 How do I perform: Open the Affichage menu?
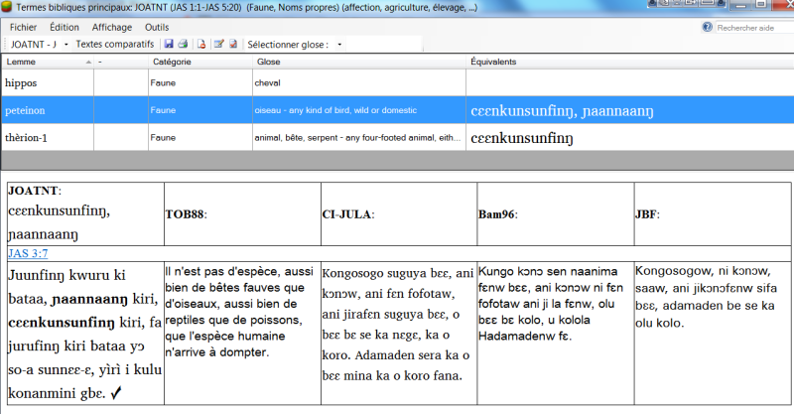pyautogui.click(x=112, y=27)
